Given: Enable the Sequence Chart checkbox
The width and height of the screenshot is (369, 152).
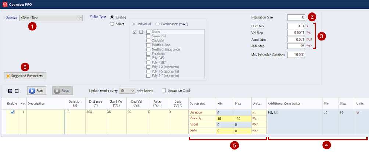Looking at the screenshot, I should point(164,90).
